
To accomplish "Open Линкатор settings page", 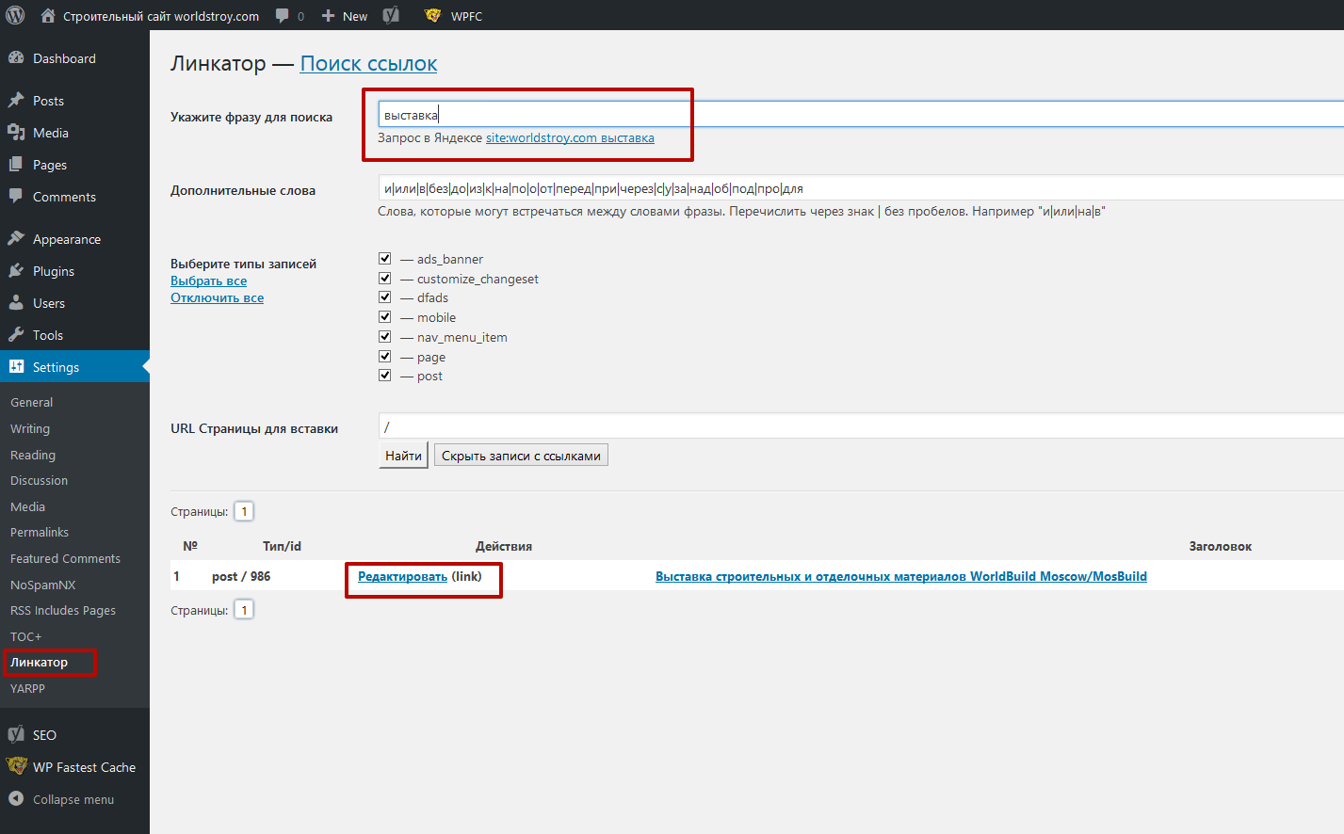I will 39,662.
